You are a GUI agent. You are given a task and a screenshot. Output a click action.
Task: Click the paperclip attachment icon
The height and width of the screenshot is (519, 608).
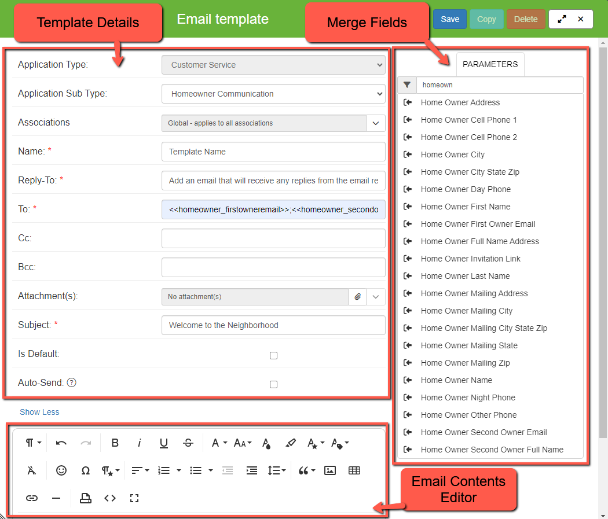click(358, 297)
